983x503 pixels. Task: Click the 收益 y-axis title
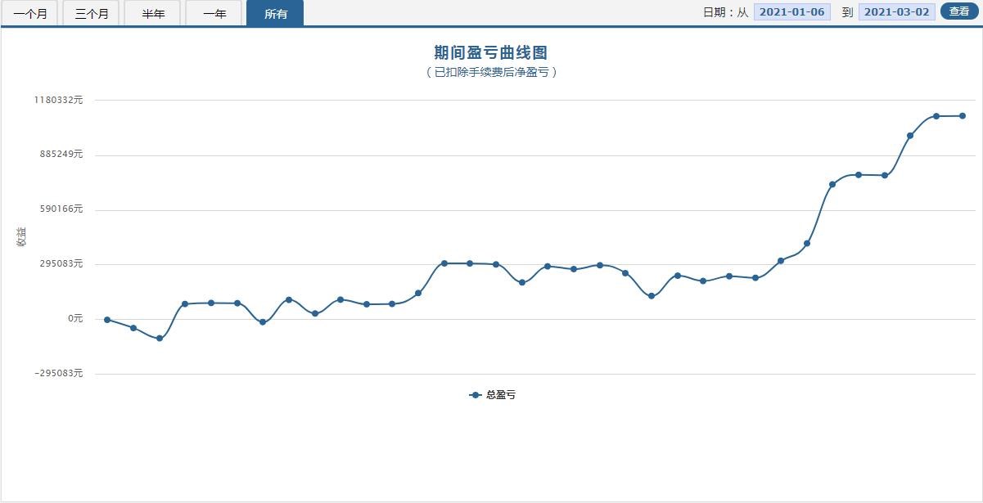point(21,237)
